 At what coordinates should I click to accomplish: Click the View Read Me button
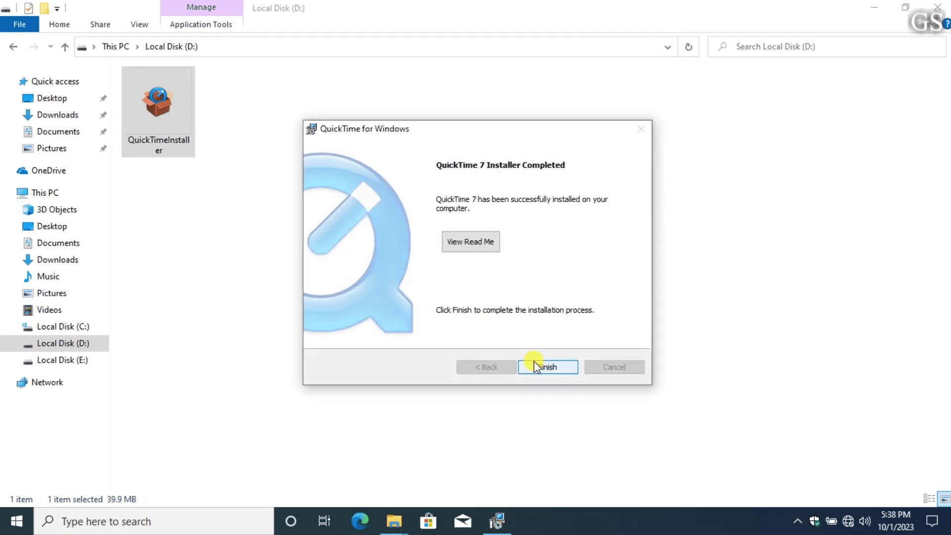471,242
